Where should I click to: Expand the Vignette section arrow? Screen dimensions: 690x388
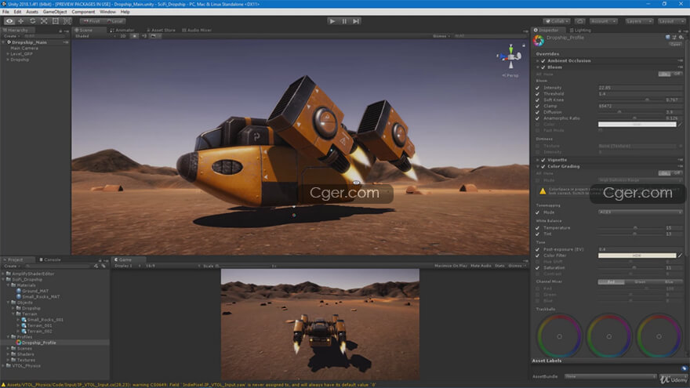tap(538, 160)
